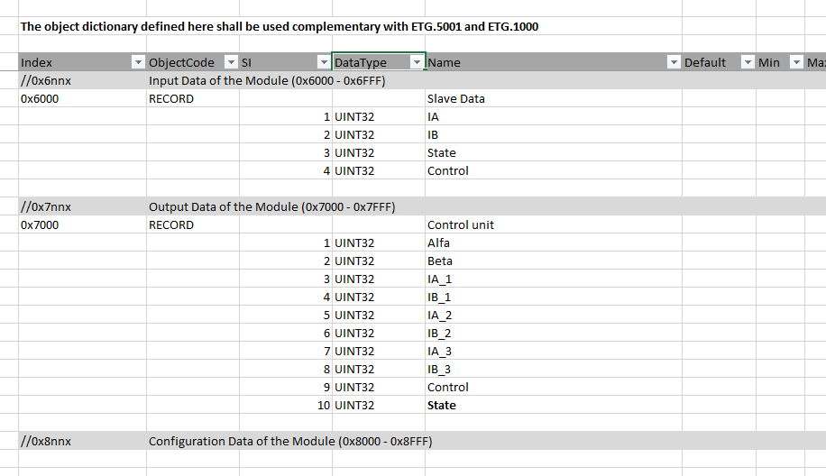Select the IA_3 name cell

point(553,352)
